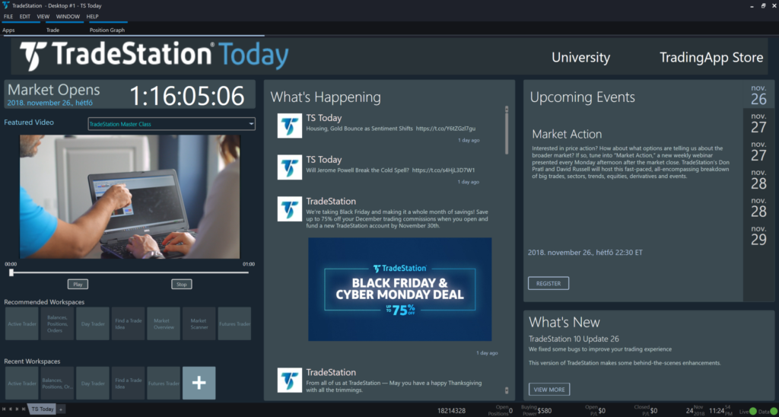Image resolution: width=779 pixels, height=417 pixels.
Task: Click VIEW MORE under What's New
Action: pyautogui.click(x=548, y=390)
